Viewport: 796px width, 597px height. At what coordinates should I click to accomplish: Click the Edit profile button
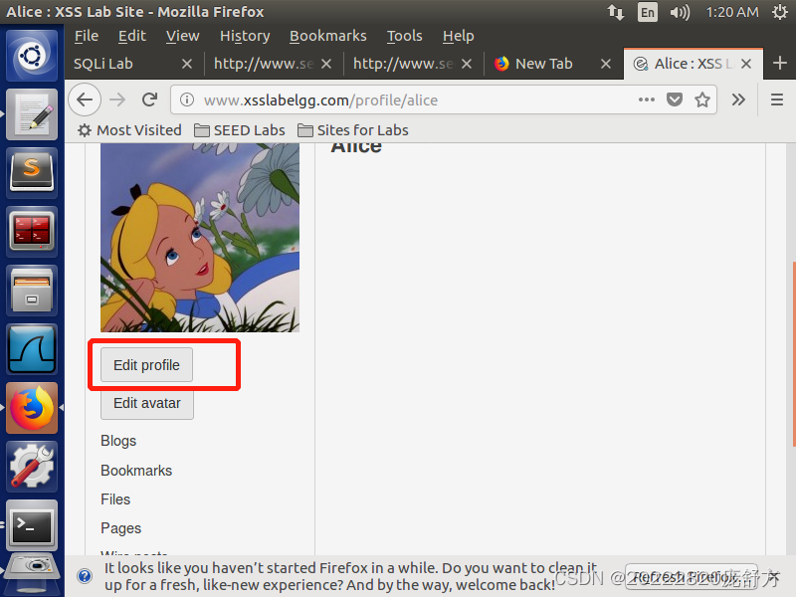[146, 365]
